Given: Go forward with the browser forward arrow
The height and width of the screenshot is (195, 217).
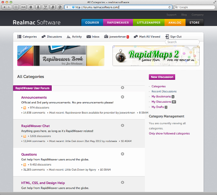Looking at the screenshot, I should (9, 7).
